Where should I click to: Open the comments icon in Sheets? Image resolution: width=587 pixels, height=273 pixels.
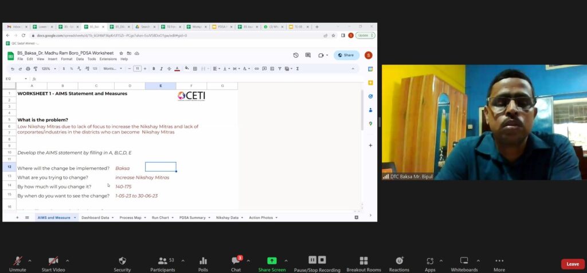[x=308, y=55]
